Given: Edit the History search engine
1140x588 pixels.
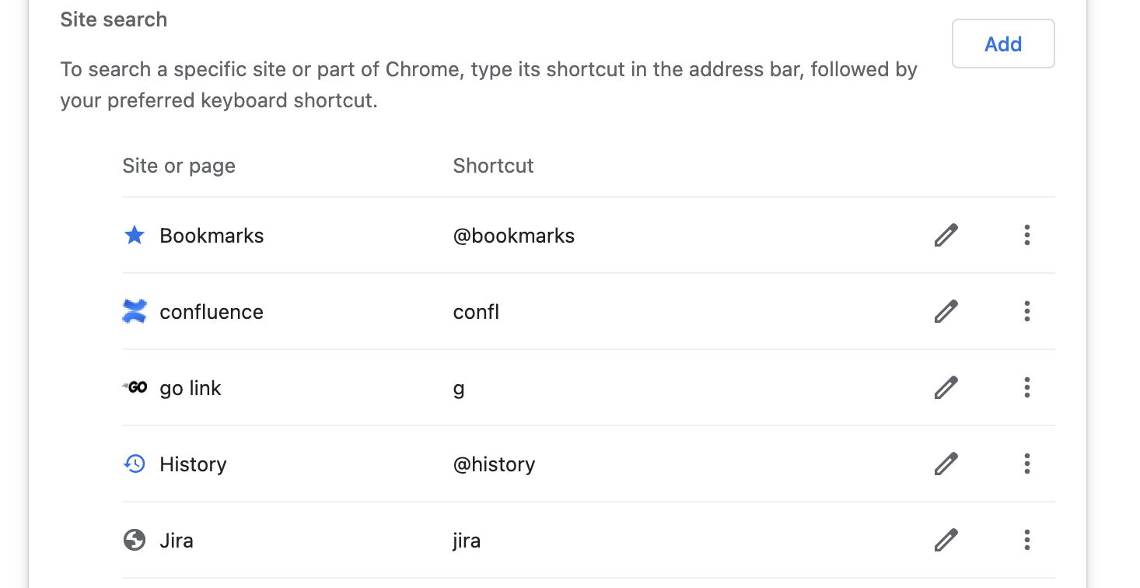Looking at the screenshot, I should [x=946, y=464].
